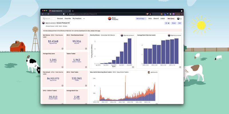Screen dimensions: 229x114
Task: Click the checkmark on Average Daily Users card
Action: pos(62,67)
